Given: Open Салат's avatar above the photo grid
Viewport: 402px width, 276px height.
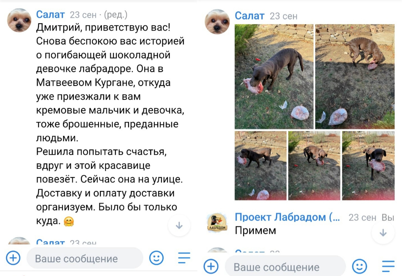Looking at the screenshot, I should 217,22.
